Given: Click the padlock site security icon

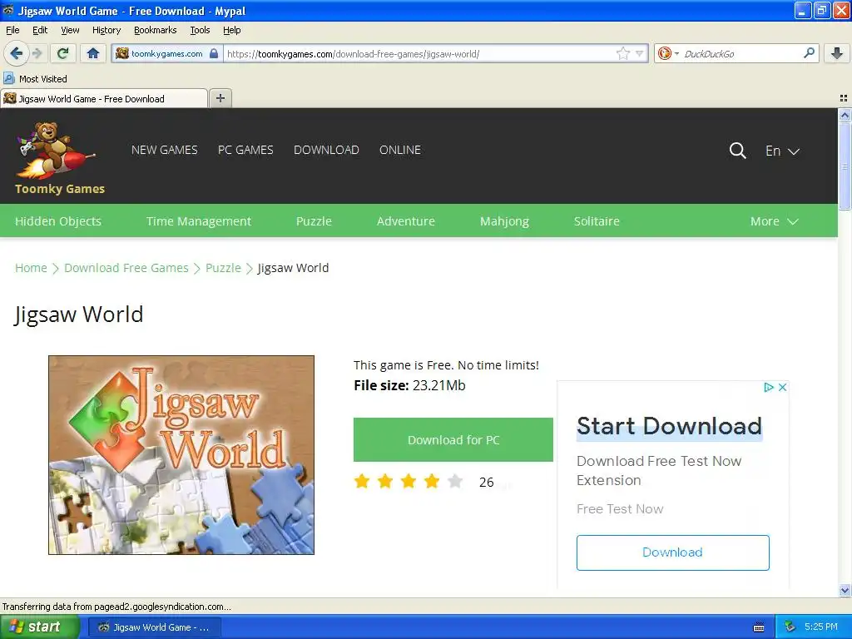Looking at the screenshot, I should (214, 53).
